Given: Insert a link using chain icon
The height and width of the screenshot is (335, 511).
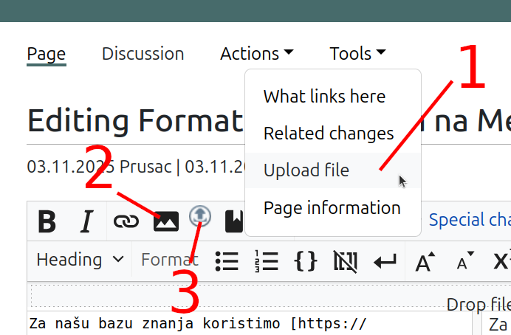Looking at the screenshot, I should click(x=126, y=221).
